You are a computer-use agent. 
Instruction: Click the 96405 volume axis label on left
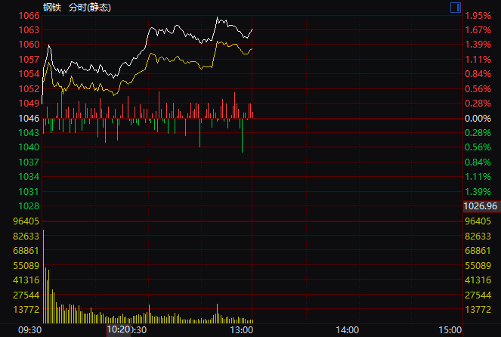[x=26, y=221]
